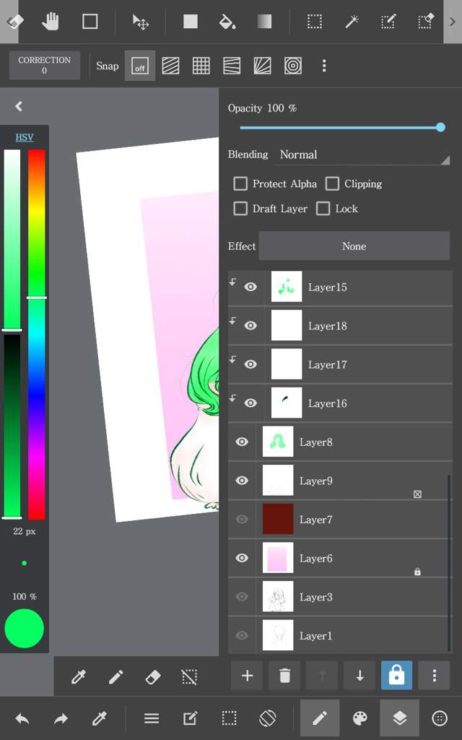
Task: Hide Layer17 via eye icon
Action: click(250, 364)
